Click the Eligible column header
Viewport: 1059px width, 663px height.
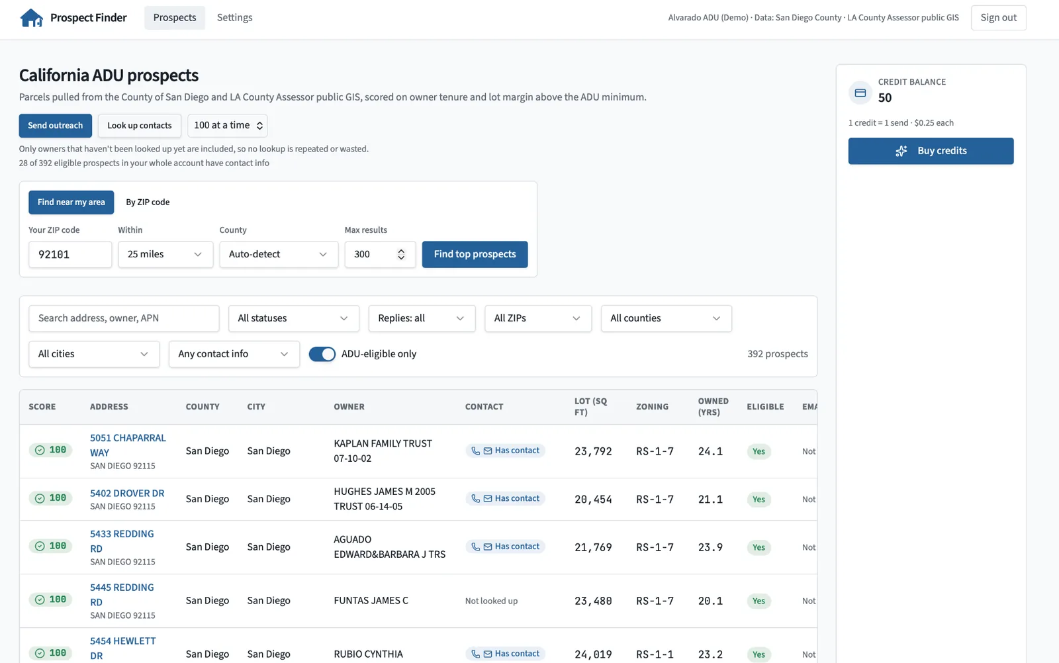tap(765, 407)
